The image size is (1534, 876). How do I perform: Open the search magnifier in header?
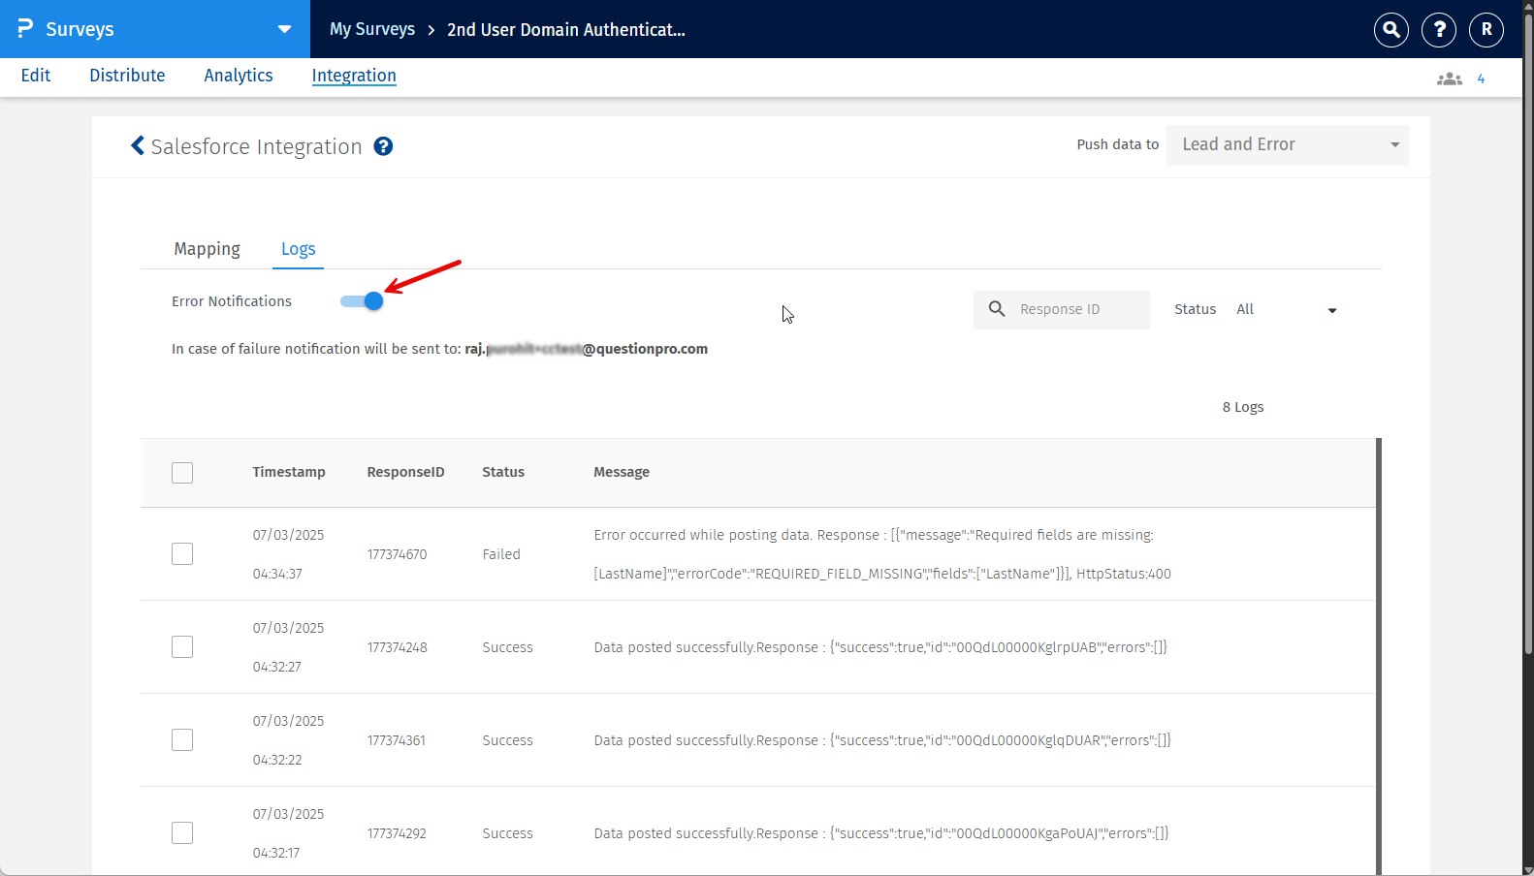(1390, 30)
